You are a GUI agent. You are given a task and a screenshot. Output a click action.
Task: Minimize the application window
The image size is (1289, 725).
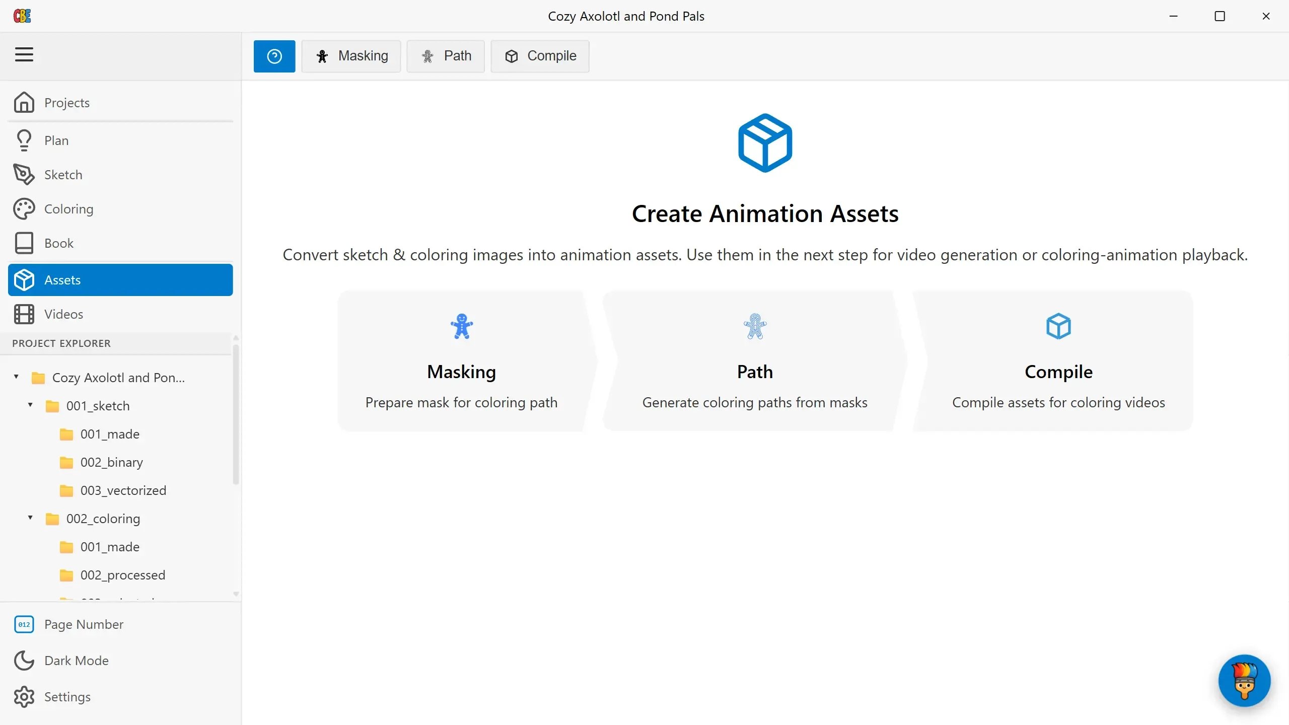pos(1173,16)
